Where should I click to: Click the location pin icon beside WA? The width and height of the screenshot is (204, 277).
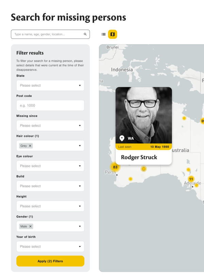[122, 138]
